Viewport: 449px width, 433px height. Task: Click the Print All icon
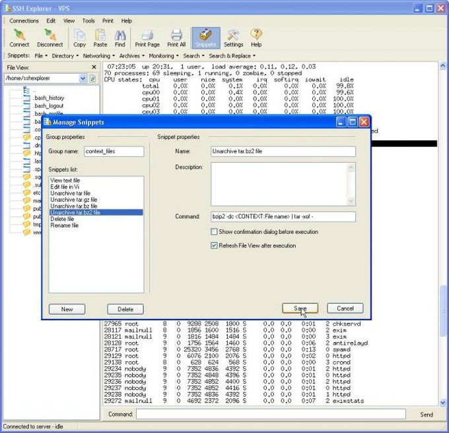click(x=176, y=38)
